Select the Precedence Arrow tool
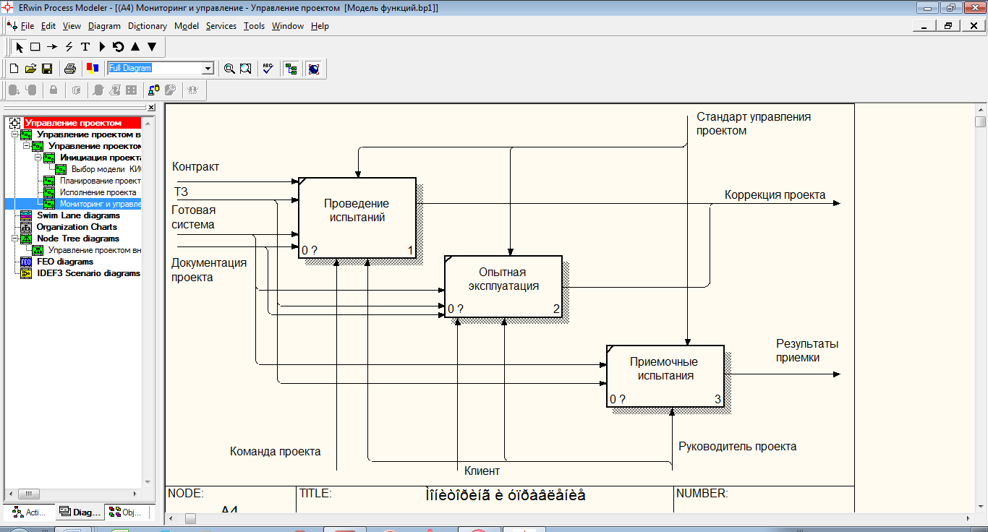This screenshot has height=532, width=988. (x=52, y=46)
